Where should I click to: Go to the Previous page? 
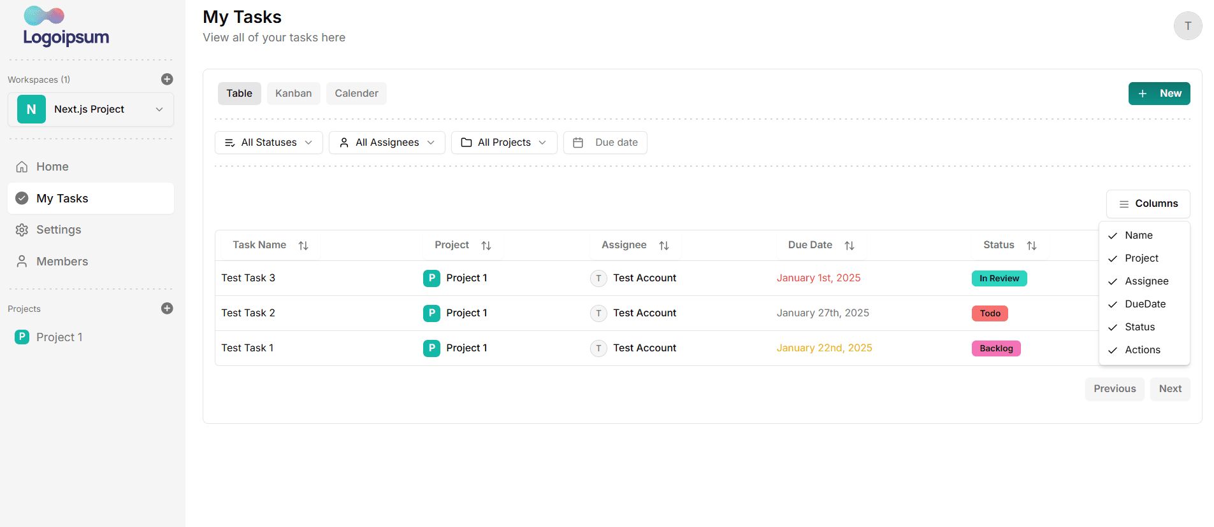[x=1115, y=389]
